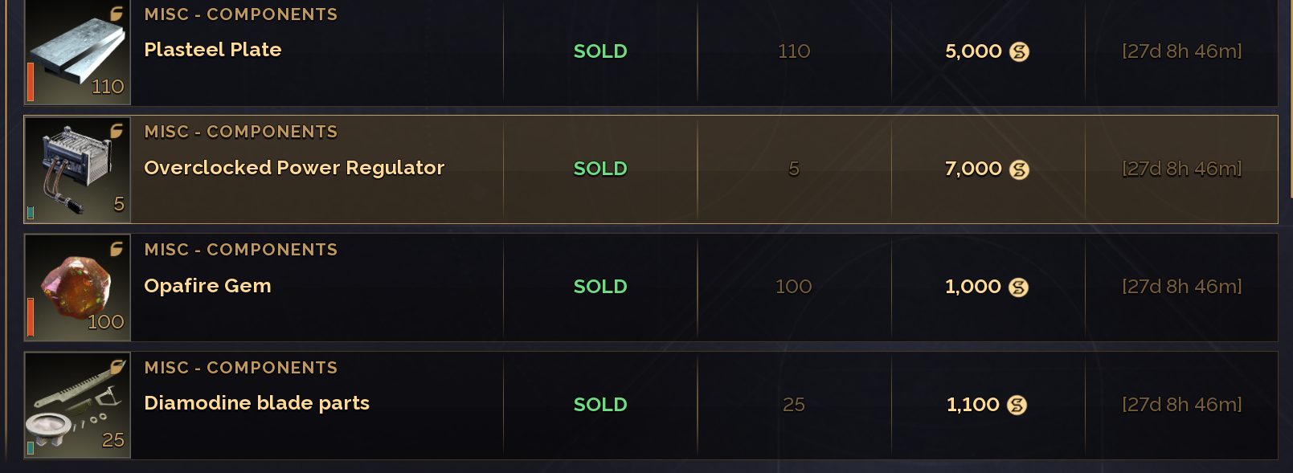Click the Diamodine blade parts thumbnail
Screen dimensions: 1293x473
point(77,406)
